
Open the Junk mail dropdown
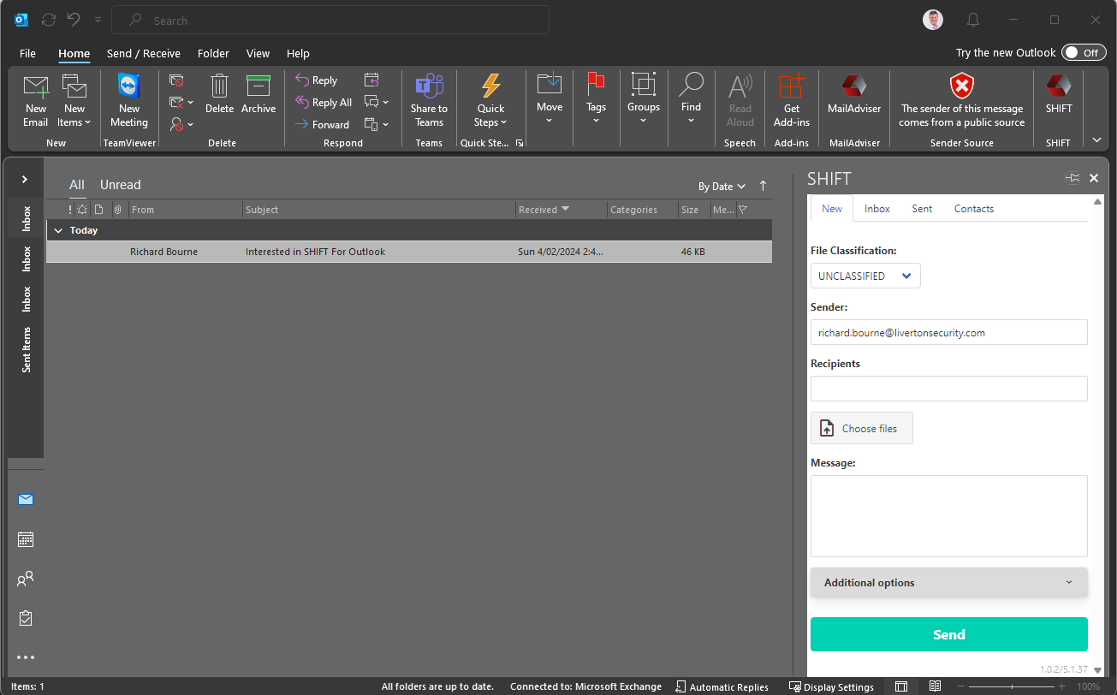pyautogui.click(x=181, y=125)
